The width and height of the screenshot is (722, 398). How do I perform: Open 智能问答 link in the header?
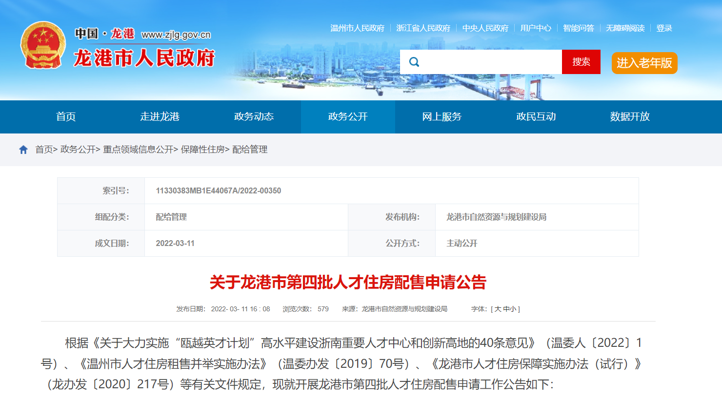[578, 28]
